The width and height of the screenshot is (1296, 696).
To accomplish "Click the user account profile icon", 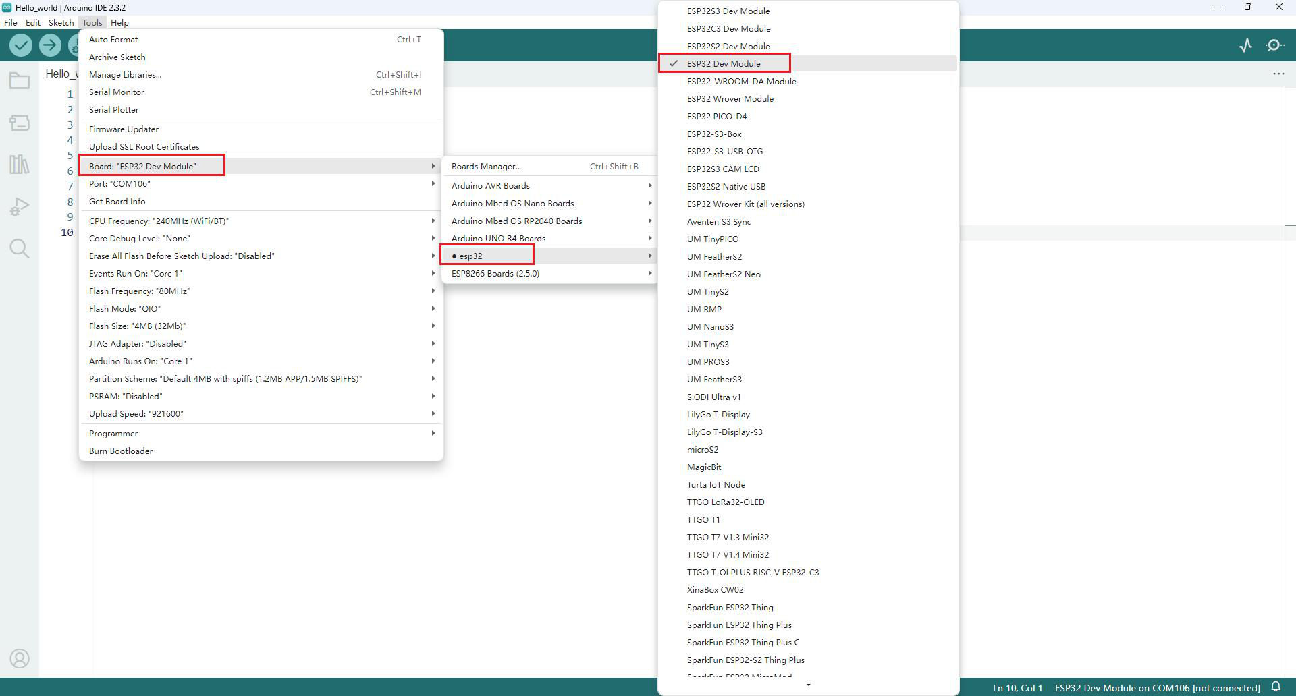I will pyautogui.click(x=20, y=658).
